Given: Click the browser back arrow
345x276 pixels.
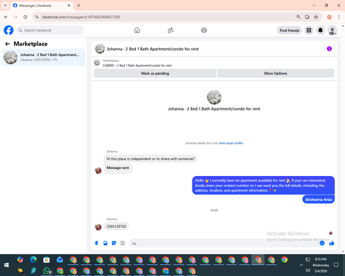Looking at the screenshot, I should (x=6, y=17).
